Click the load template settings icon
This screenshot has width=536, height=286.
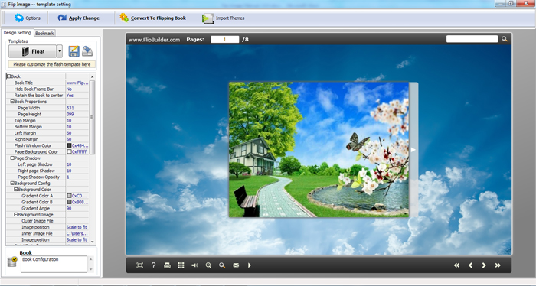(87, 51)
